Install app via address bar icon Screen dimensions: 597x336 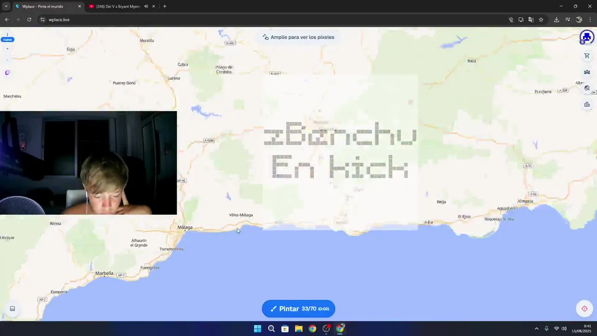pyautogui.click(x=521, y=20)
